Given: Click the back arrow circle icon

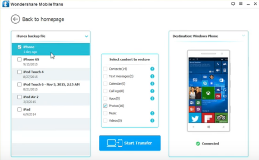Looking at the screenshot, I should coord(16,19).
